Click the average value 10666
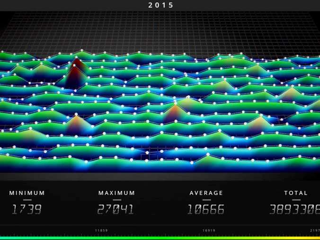Image resolution: width=320 pixels, height=240 pixels. click(206, 209)
